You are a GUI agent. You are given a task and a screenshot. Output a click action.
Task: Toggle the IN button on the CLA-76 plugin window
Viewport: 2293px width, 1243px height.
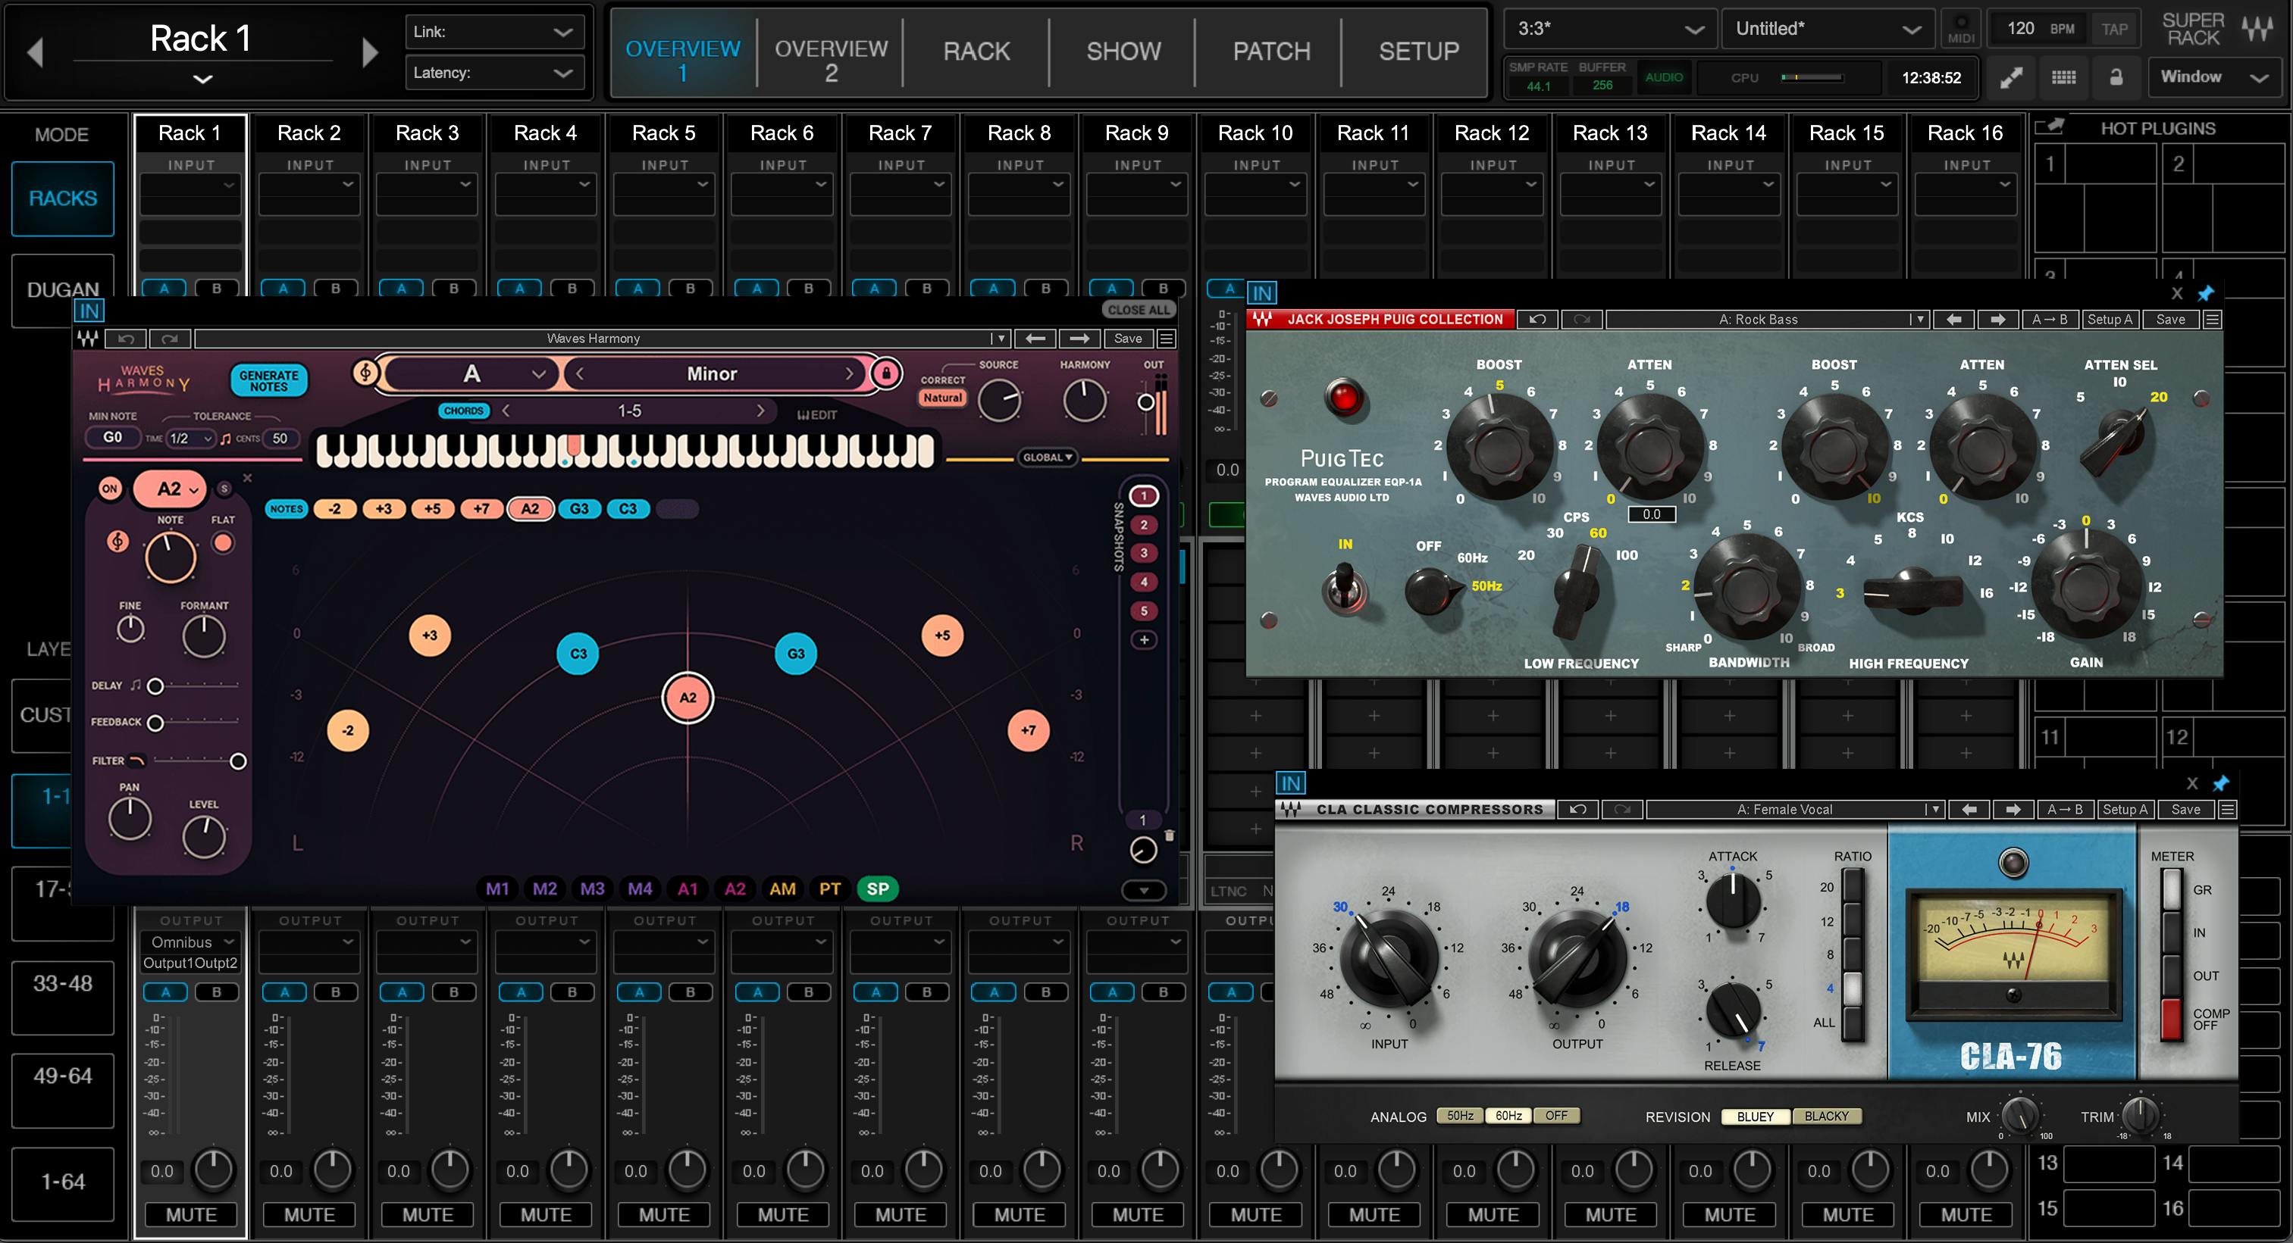(x=1292, y=783)
